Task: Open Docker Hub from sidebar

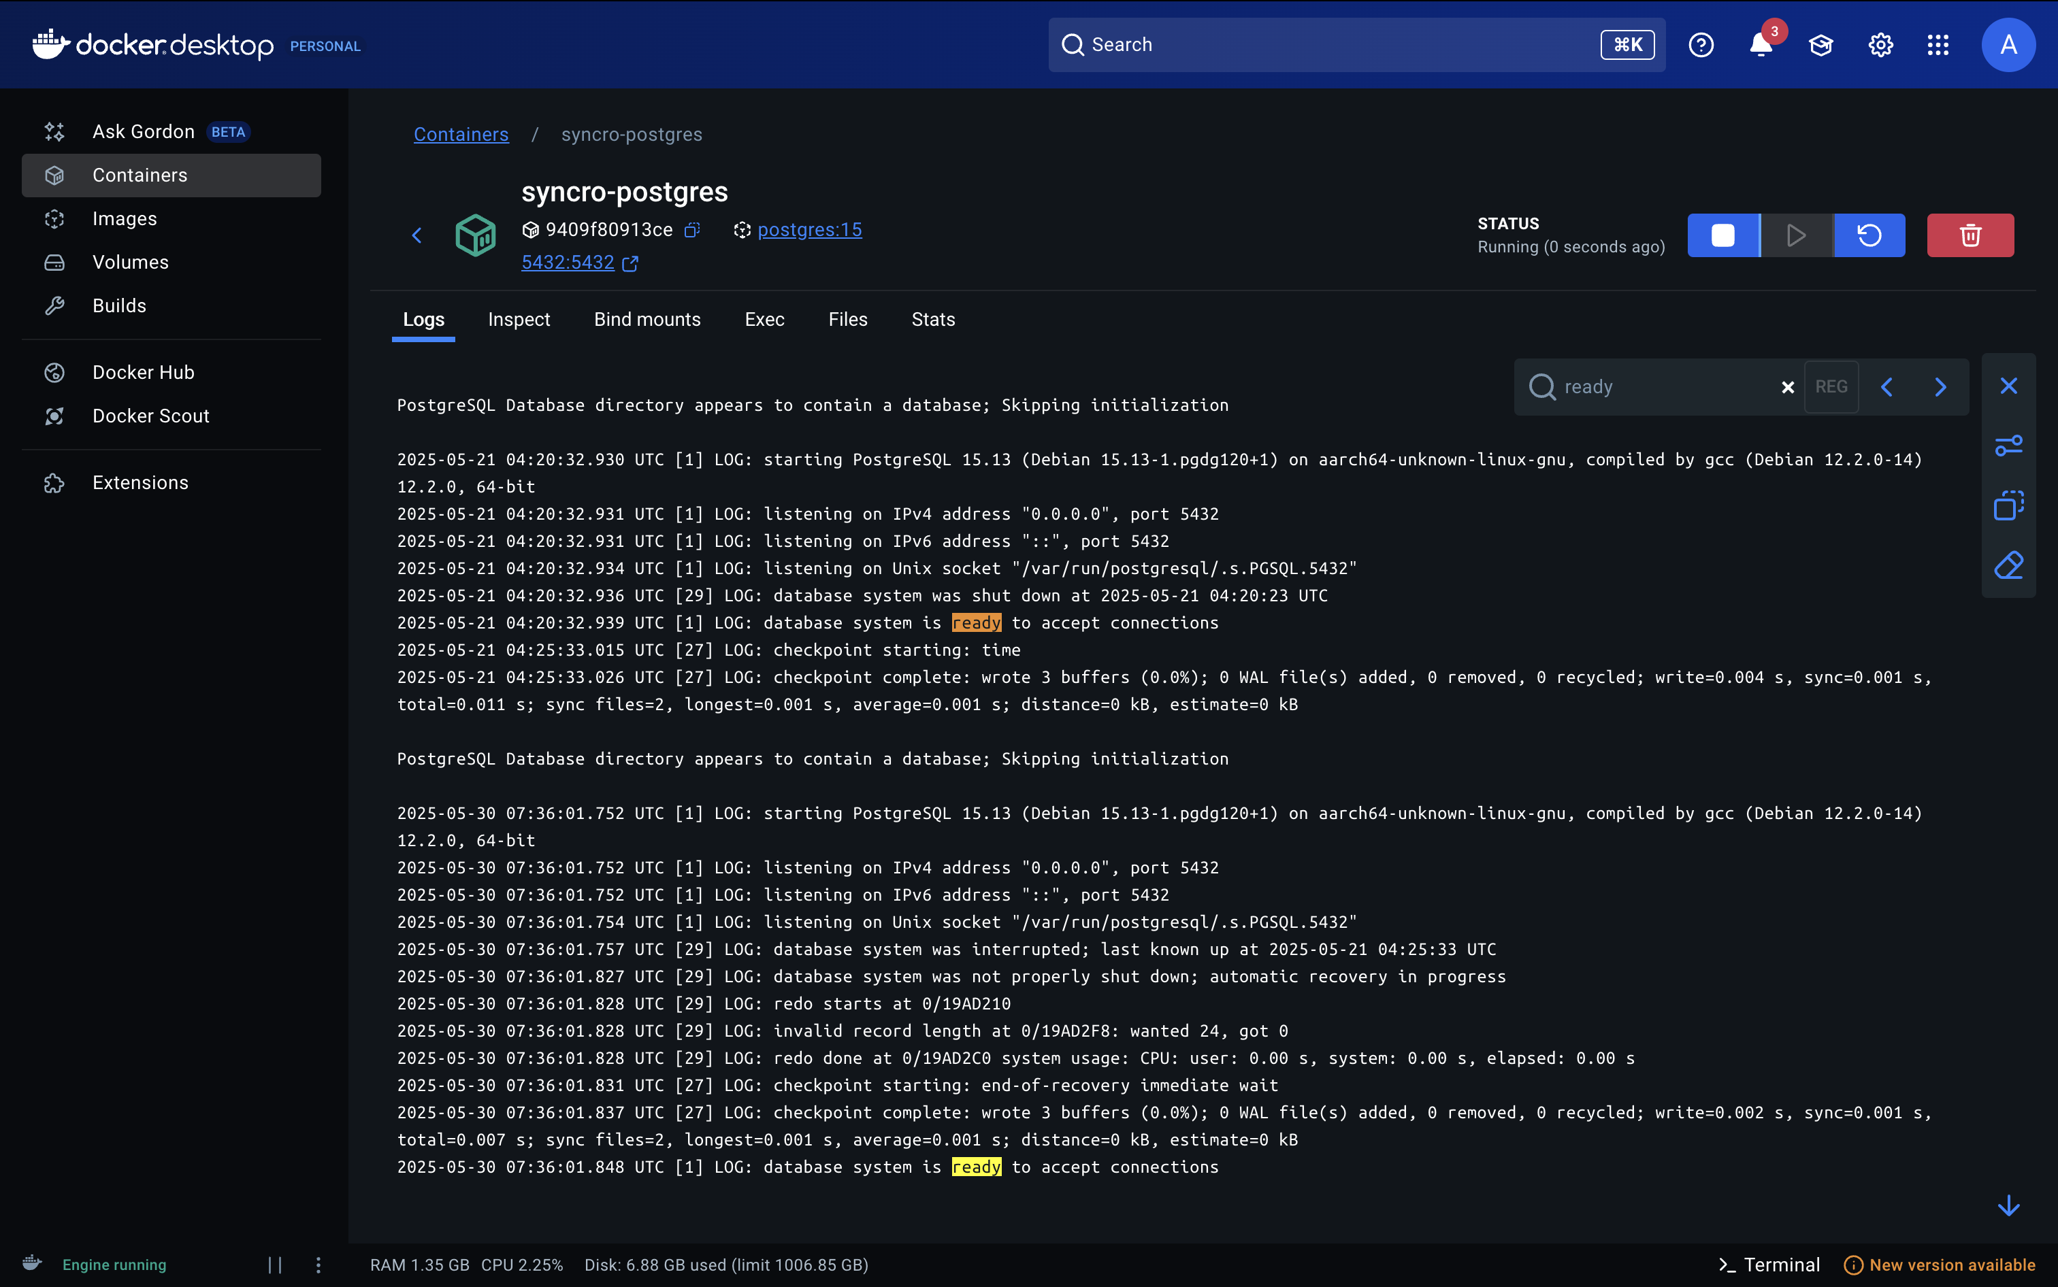Action: coord(170,372)
